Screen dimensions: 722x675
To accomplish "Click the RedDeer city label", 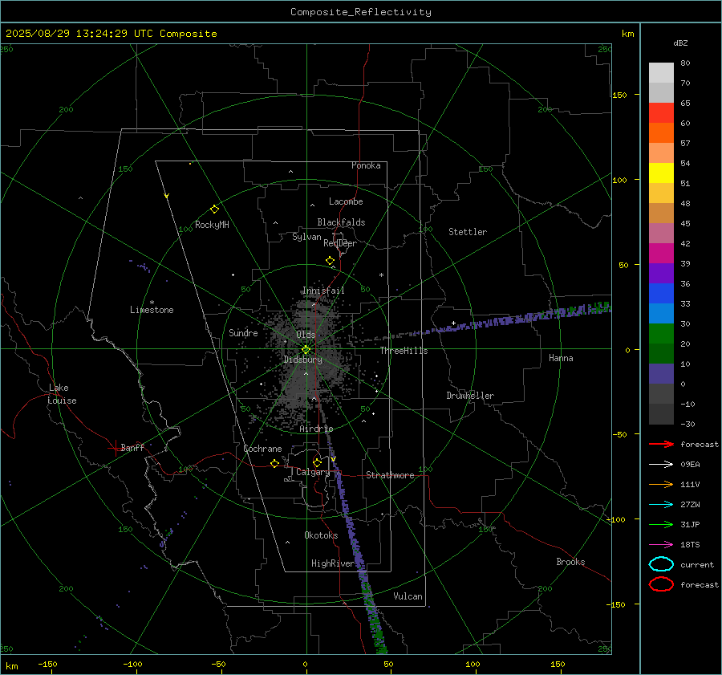I will coord(340,243).
